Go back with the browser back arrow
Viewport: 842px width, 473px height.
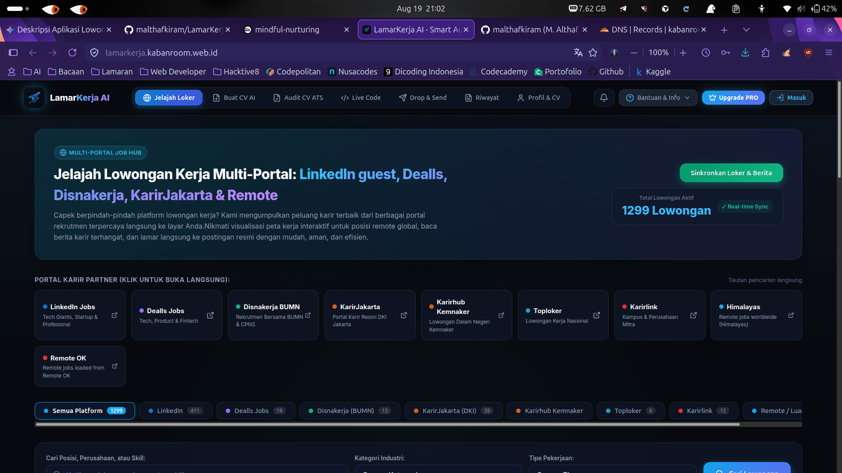click(x=33, y=53)
